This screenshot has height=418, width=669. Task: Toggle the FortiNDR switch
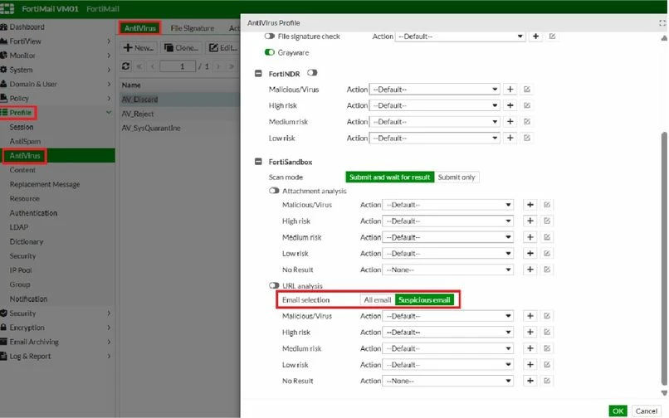[x=312, y=73]
